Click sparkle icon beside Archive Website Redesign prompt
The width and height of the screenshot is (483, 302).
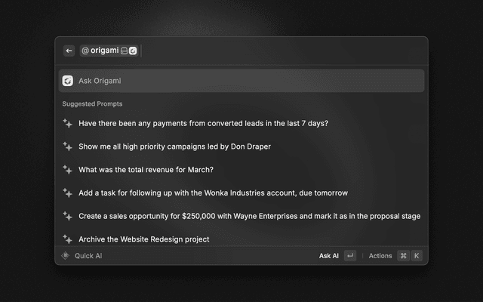coord(68,239)
